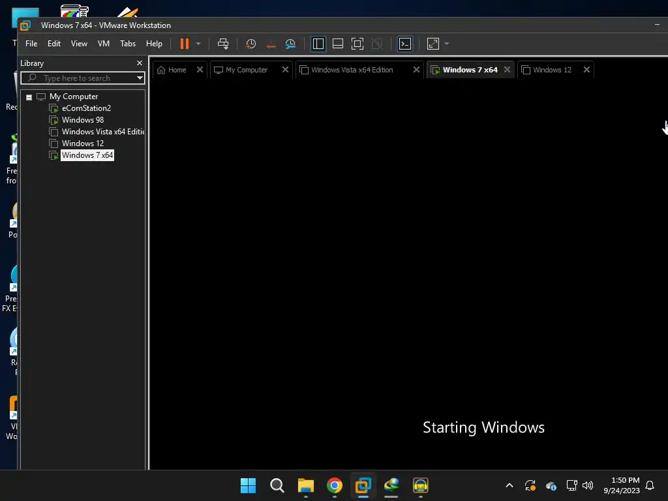Toggle the library sidebar view
The height and width of the screenshot is (501, 668).
(x=318, y=44)
